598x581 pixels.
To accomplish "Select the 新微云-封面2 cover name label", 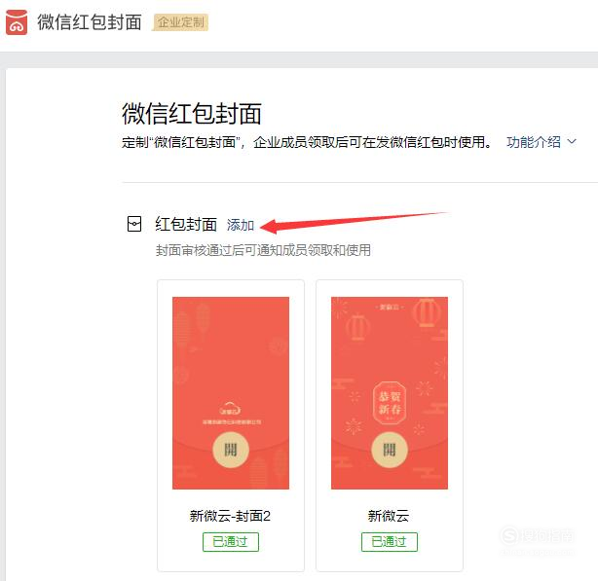I will coord(231,516).
